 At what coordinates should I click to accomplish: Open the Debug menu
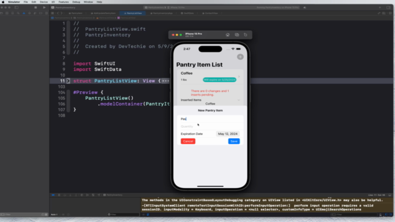click(x=76, y=2)
